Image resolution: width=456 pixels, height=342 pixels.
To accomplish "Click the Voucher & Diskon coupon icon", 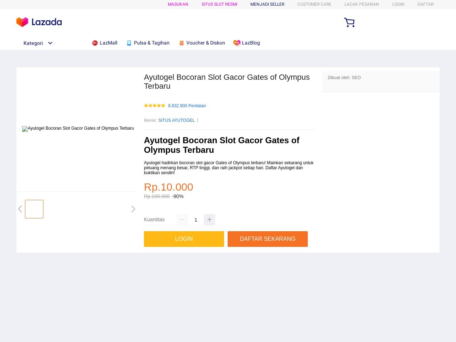I will tap(181, 43).
